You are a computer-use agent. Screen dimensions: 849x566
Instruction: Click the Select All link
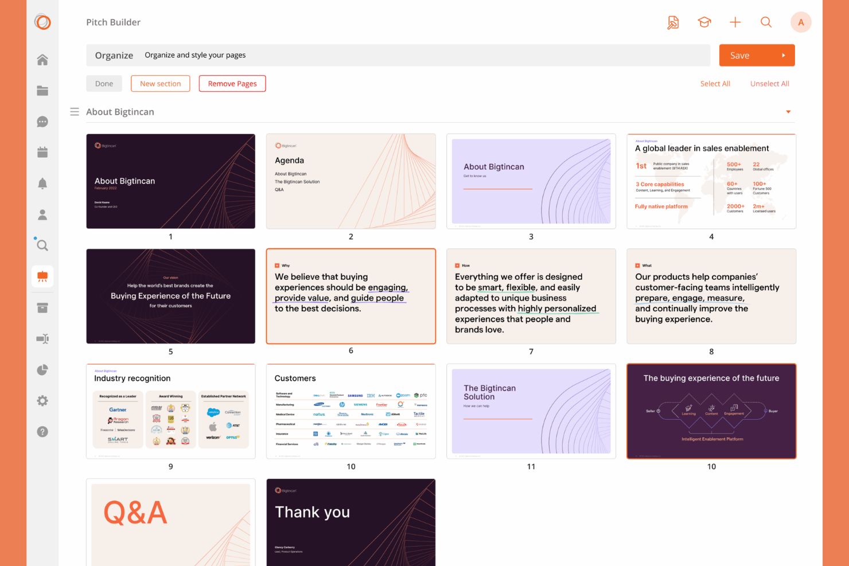click(715, 84)
